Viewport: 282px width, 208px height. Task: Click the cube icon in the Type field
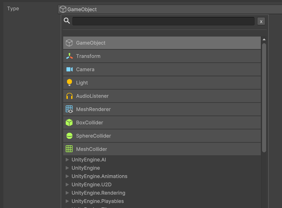(x=63, y=9)
